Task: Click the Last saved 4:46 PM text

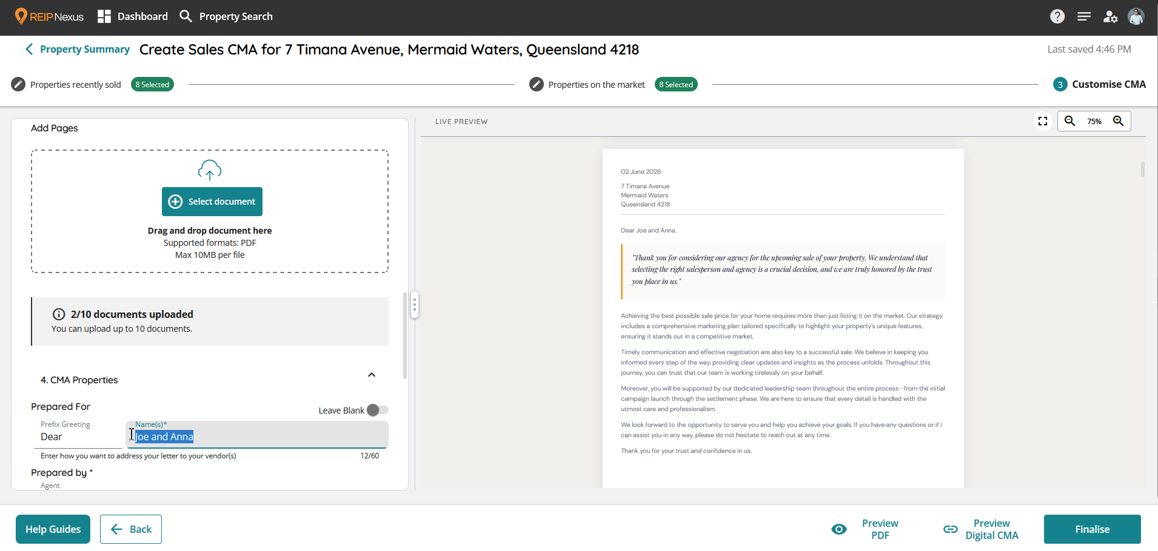Action: click(1089, 49)
